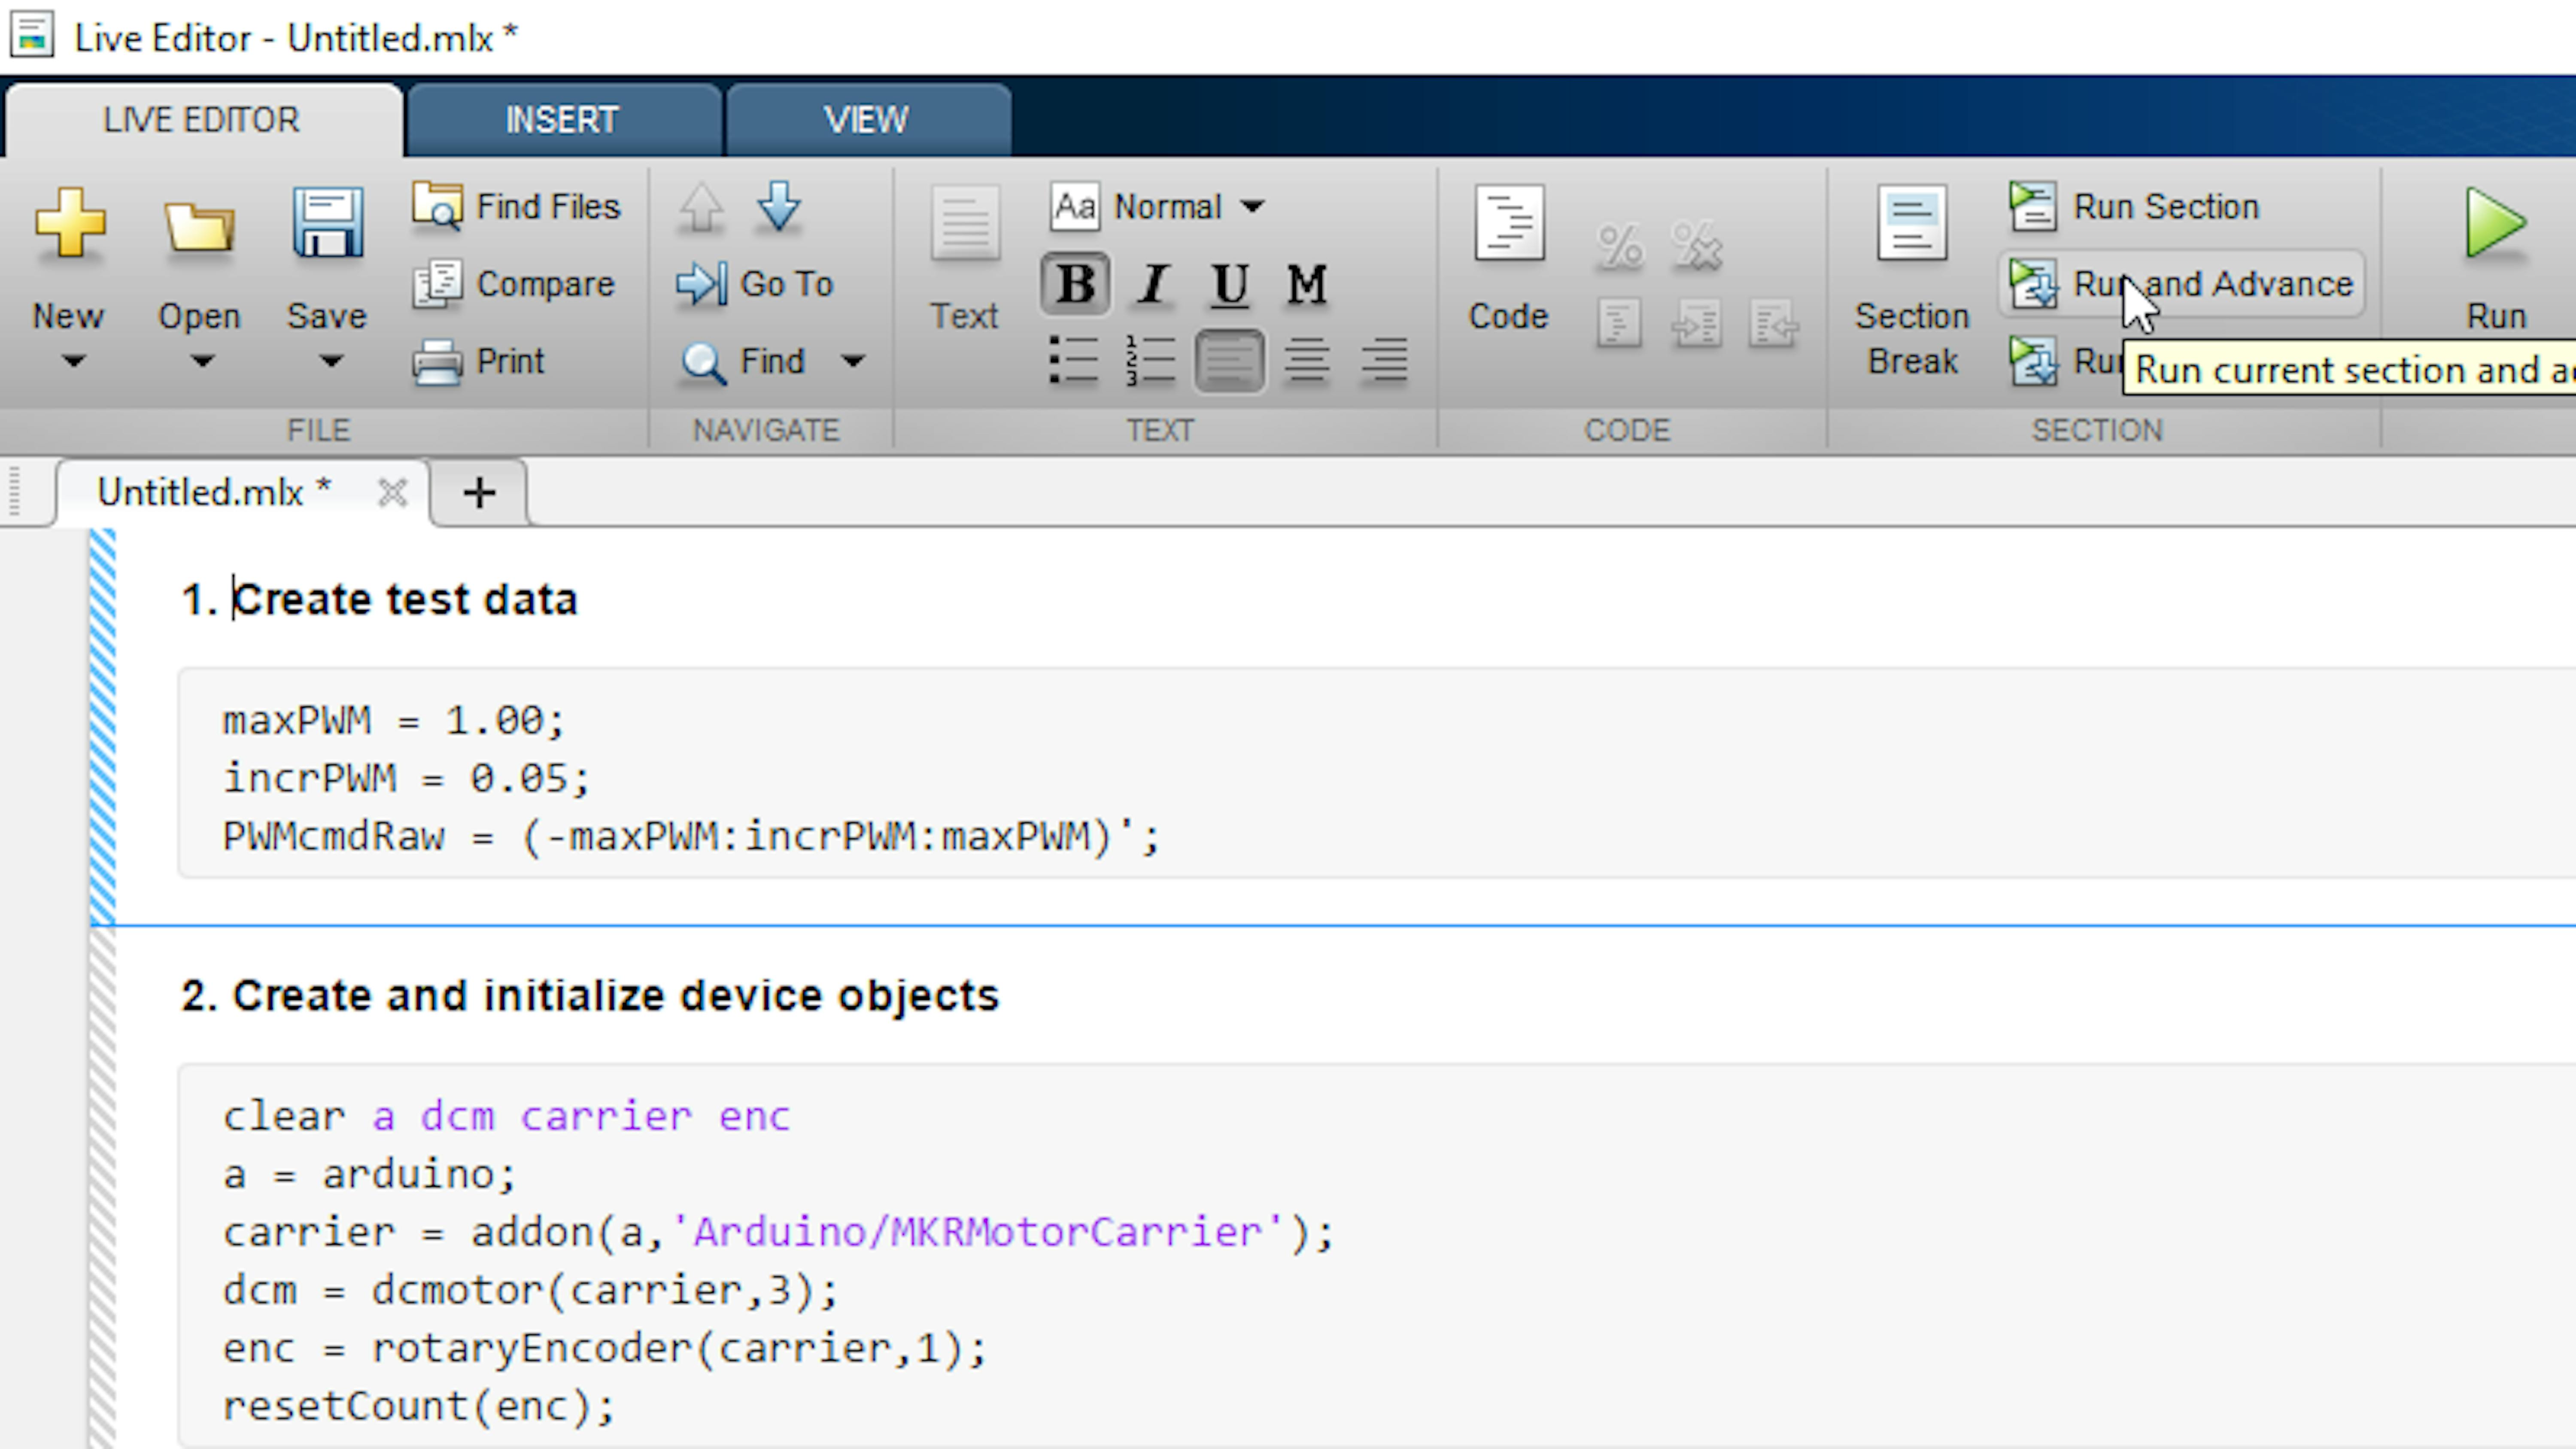
Task: Open Find Files tool
Action: tap(517, 206)
